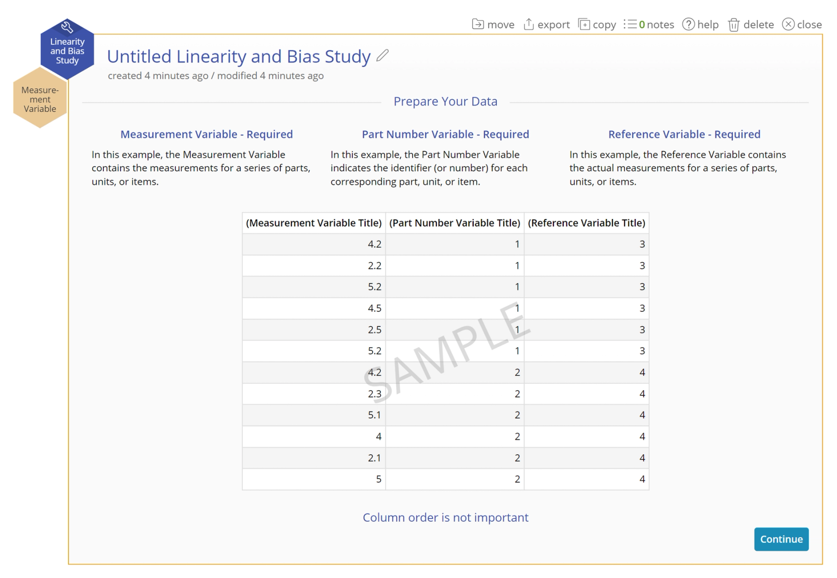Click the (Measurement Variable Title) column header
This screenshot has height=578, width=837.
pos(314,223)
